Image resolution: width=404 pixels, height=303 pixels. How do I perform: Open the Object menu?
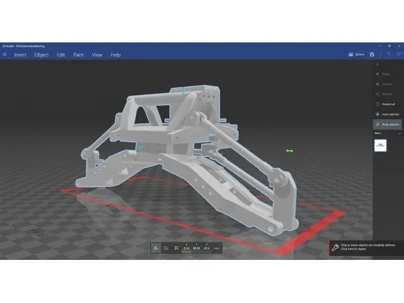point(42,55)
